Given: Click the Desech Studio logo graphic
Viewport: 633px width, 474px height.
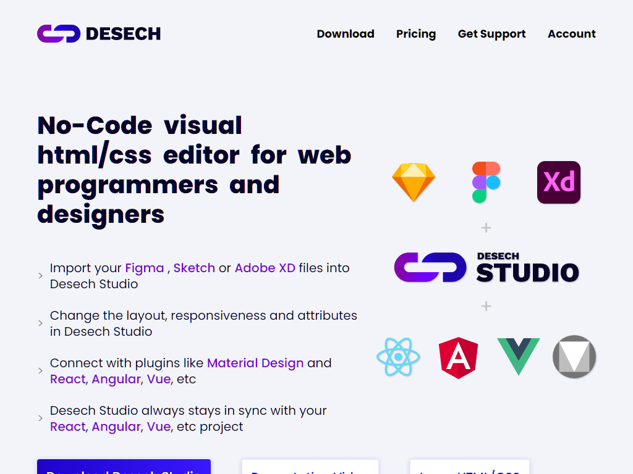Looking at the screenshot, I should 486,267.
